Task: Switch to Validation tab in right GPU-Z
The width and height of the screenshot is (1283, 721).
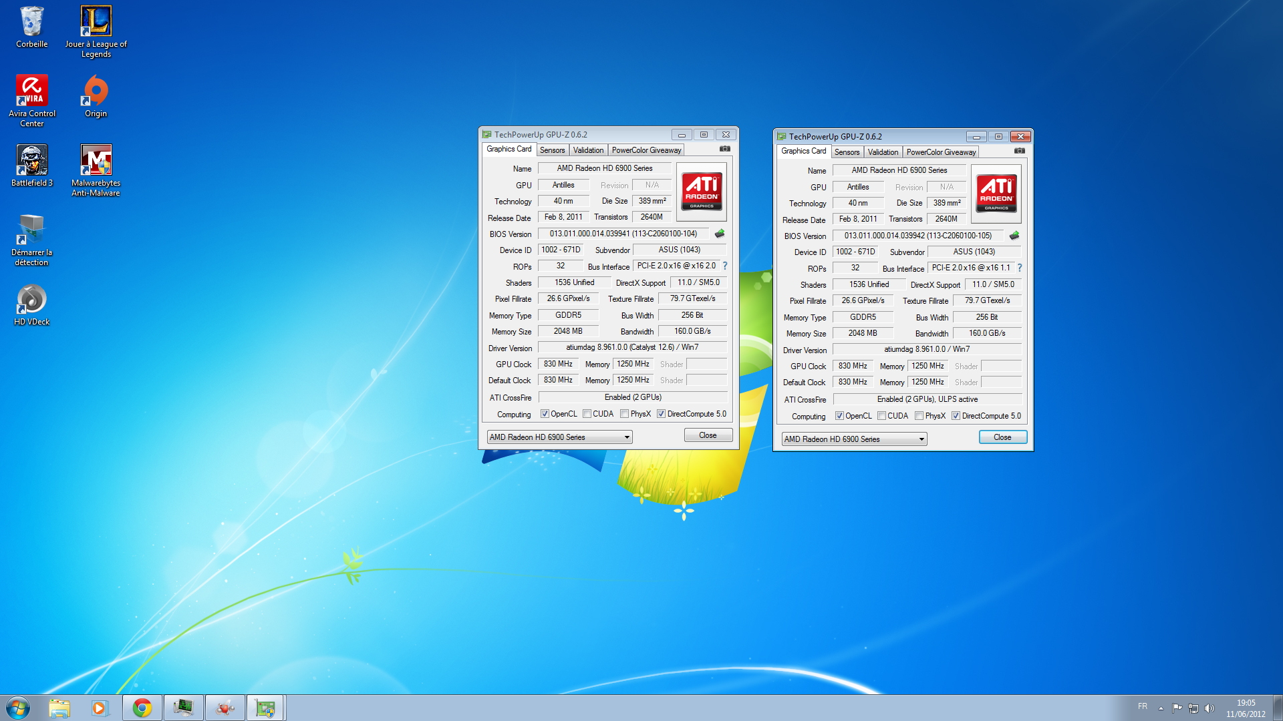Action: (x=883, y=152)
